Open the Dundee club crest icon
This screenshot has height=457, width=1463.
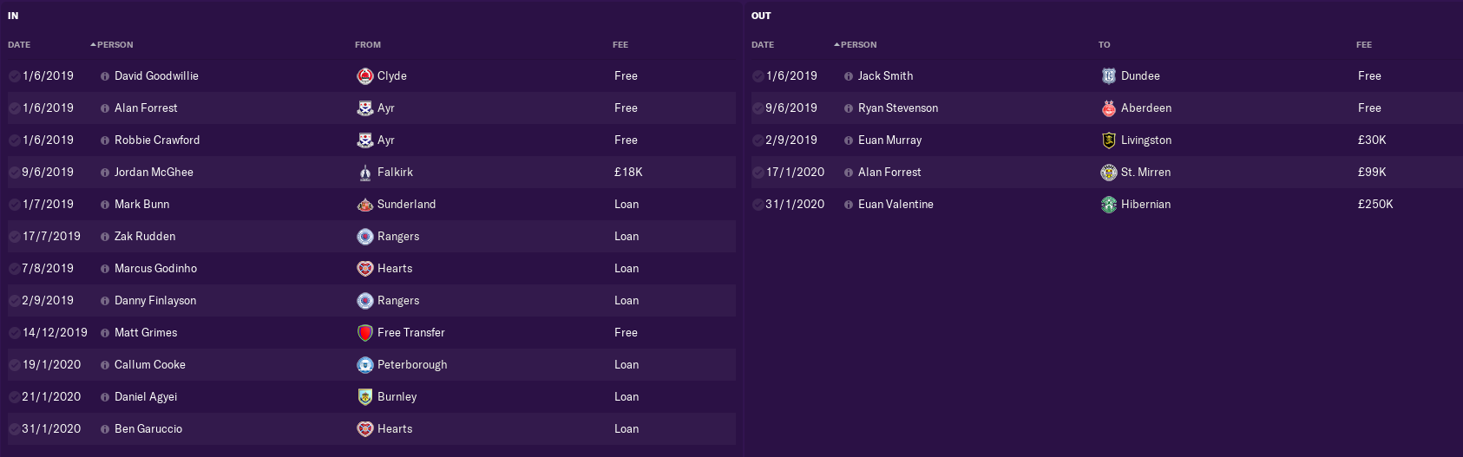[1109, 76]
